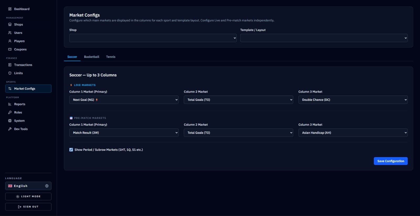The width and height of the screenshot is (420, 216).
Task: Switch to the Basketball tab
Action: [x=92, y=57]
